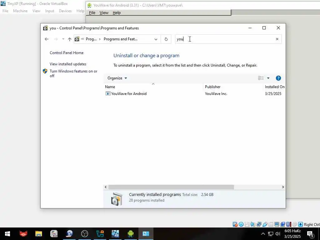Open VirtualBox View menu
320x240 pixels.
(36, 11)
